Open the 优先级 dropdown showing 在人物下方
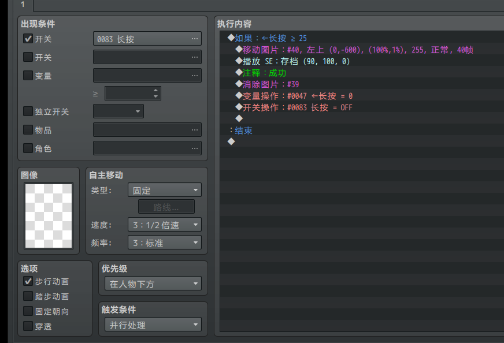 [x=153, y=284]
